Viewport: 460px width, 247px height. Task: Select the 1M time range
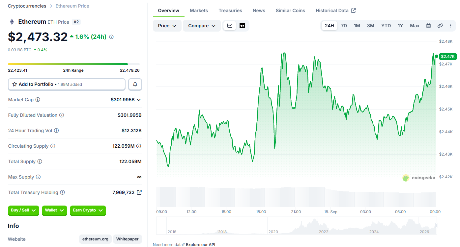(x=357, y=26)
